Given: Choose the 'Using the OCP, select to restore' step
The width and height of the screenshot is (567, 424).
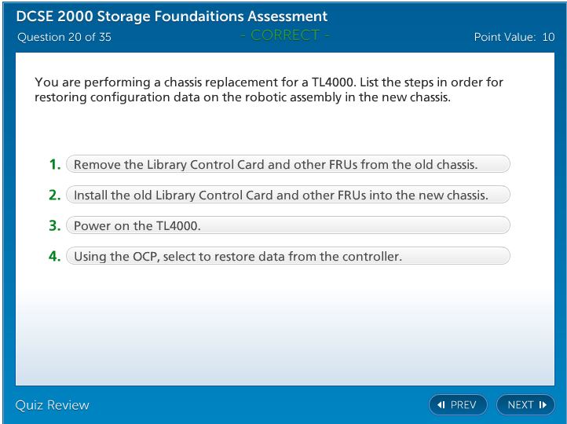Looking at the screenshot, I should 288,257.
